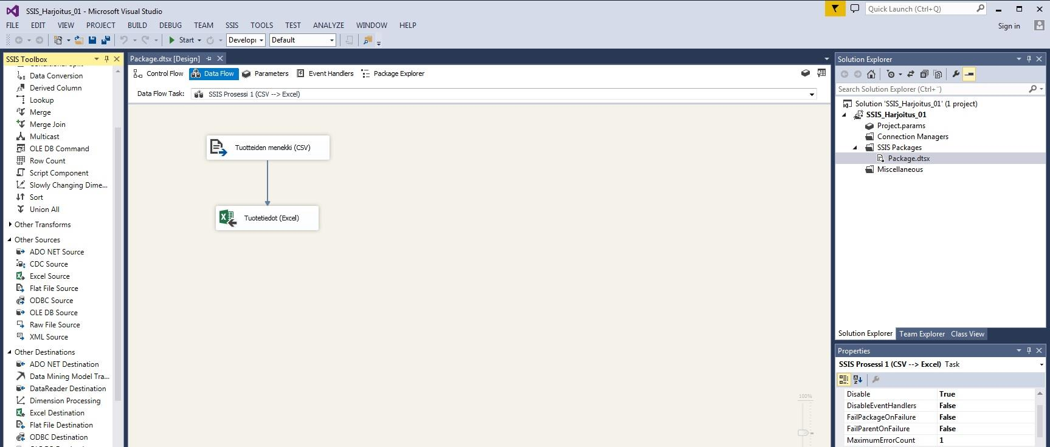Image resolution: width=1050 pixels, height=447 pixels.
Task: Switch to the Parameters tab
Action: [265, 73]
